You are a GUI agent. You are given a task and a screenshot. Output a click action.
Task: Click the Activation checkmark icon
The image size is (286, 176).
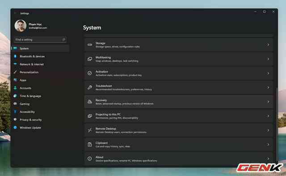[x=89, y=73]
